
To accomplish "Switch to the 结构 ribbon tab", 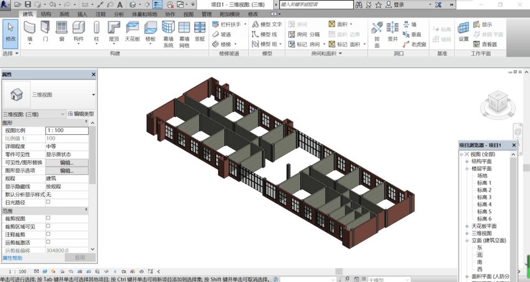I will pos(46,14).
